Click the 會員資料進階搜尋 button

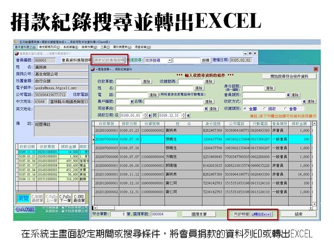[76, 60]
